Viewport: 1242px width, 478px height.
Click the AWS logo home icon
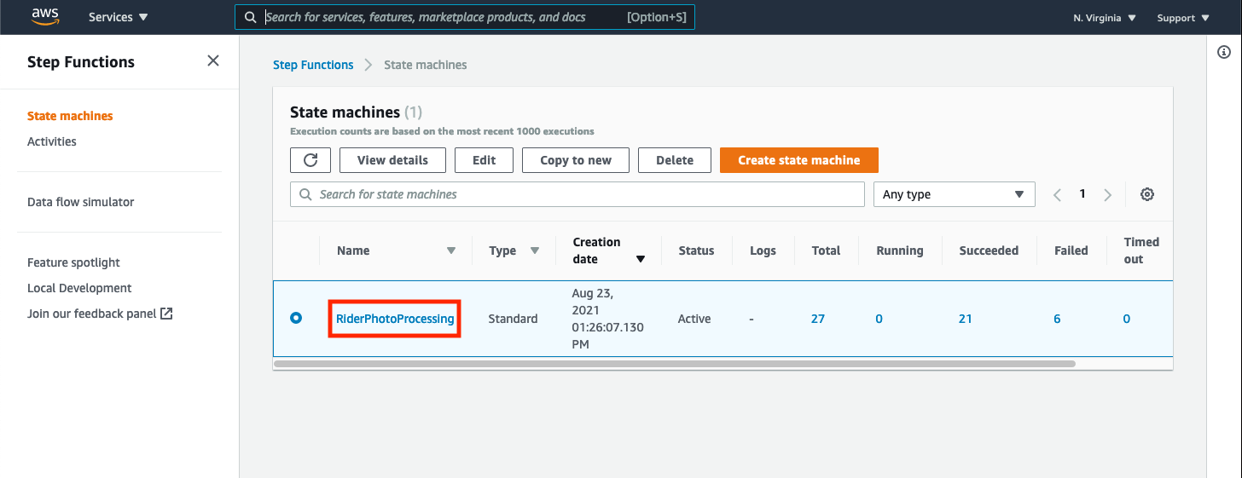[44, 16]
